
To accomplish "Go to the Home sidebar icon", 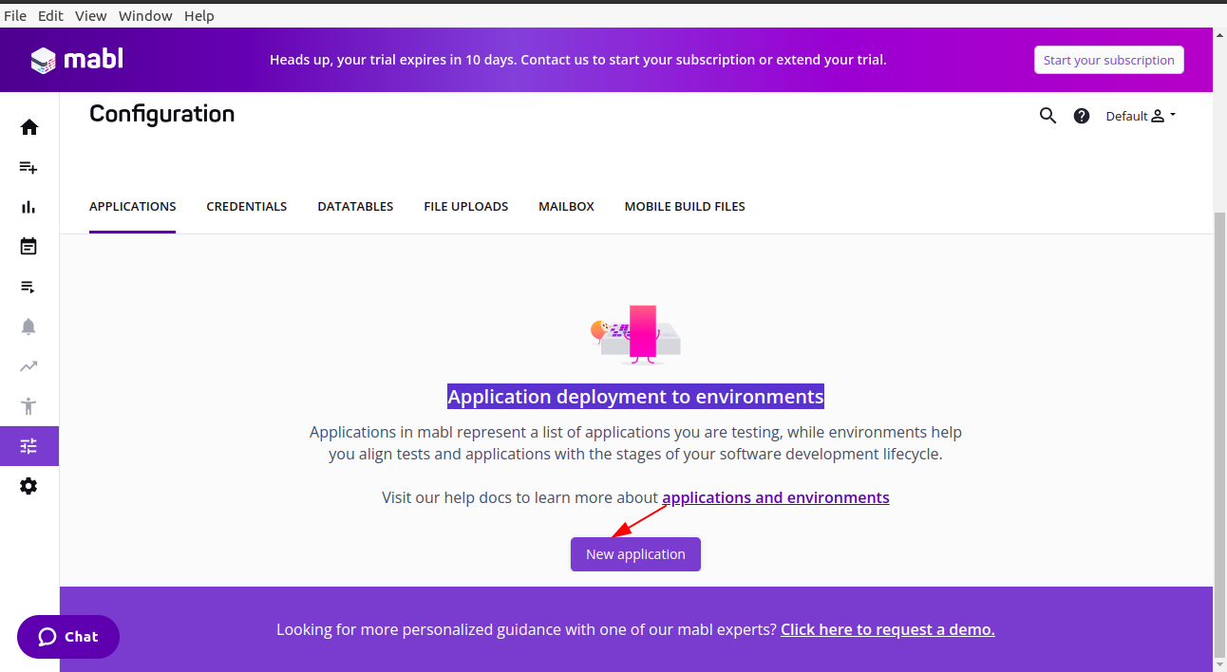I will point(28,127).
